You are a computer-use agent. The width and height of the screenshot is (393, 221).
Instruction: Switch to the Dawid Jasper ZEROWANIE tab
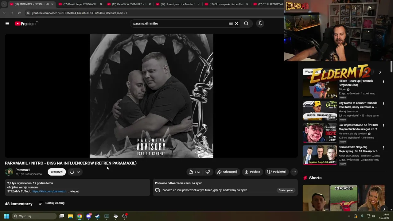(80, 4)
